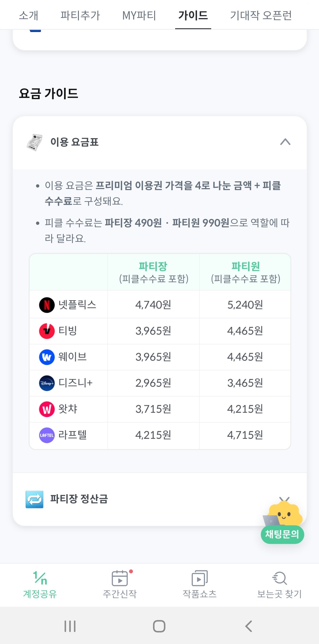This screenshot has height=644, width=319.
Task: Open 보는곳 찾기 search feature
Action: [279, 584]
